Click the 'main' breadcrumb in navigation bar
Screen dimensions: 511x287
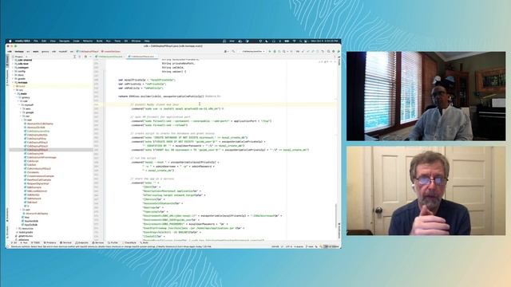35,51
